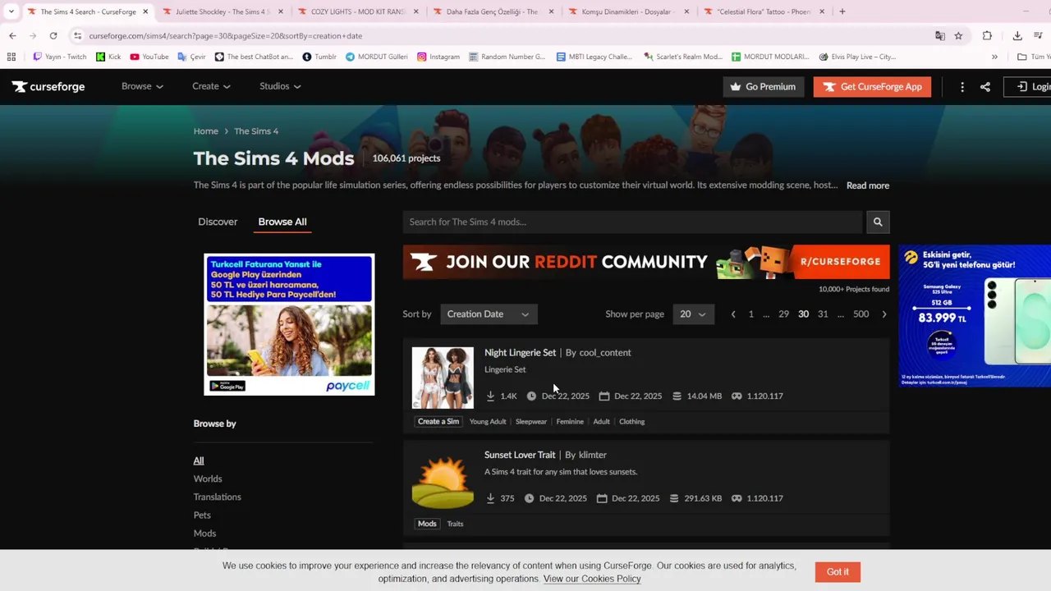Reload the browser page
1051x591 pixels.
[53, 36]
